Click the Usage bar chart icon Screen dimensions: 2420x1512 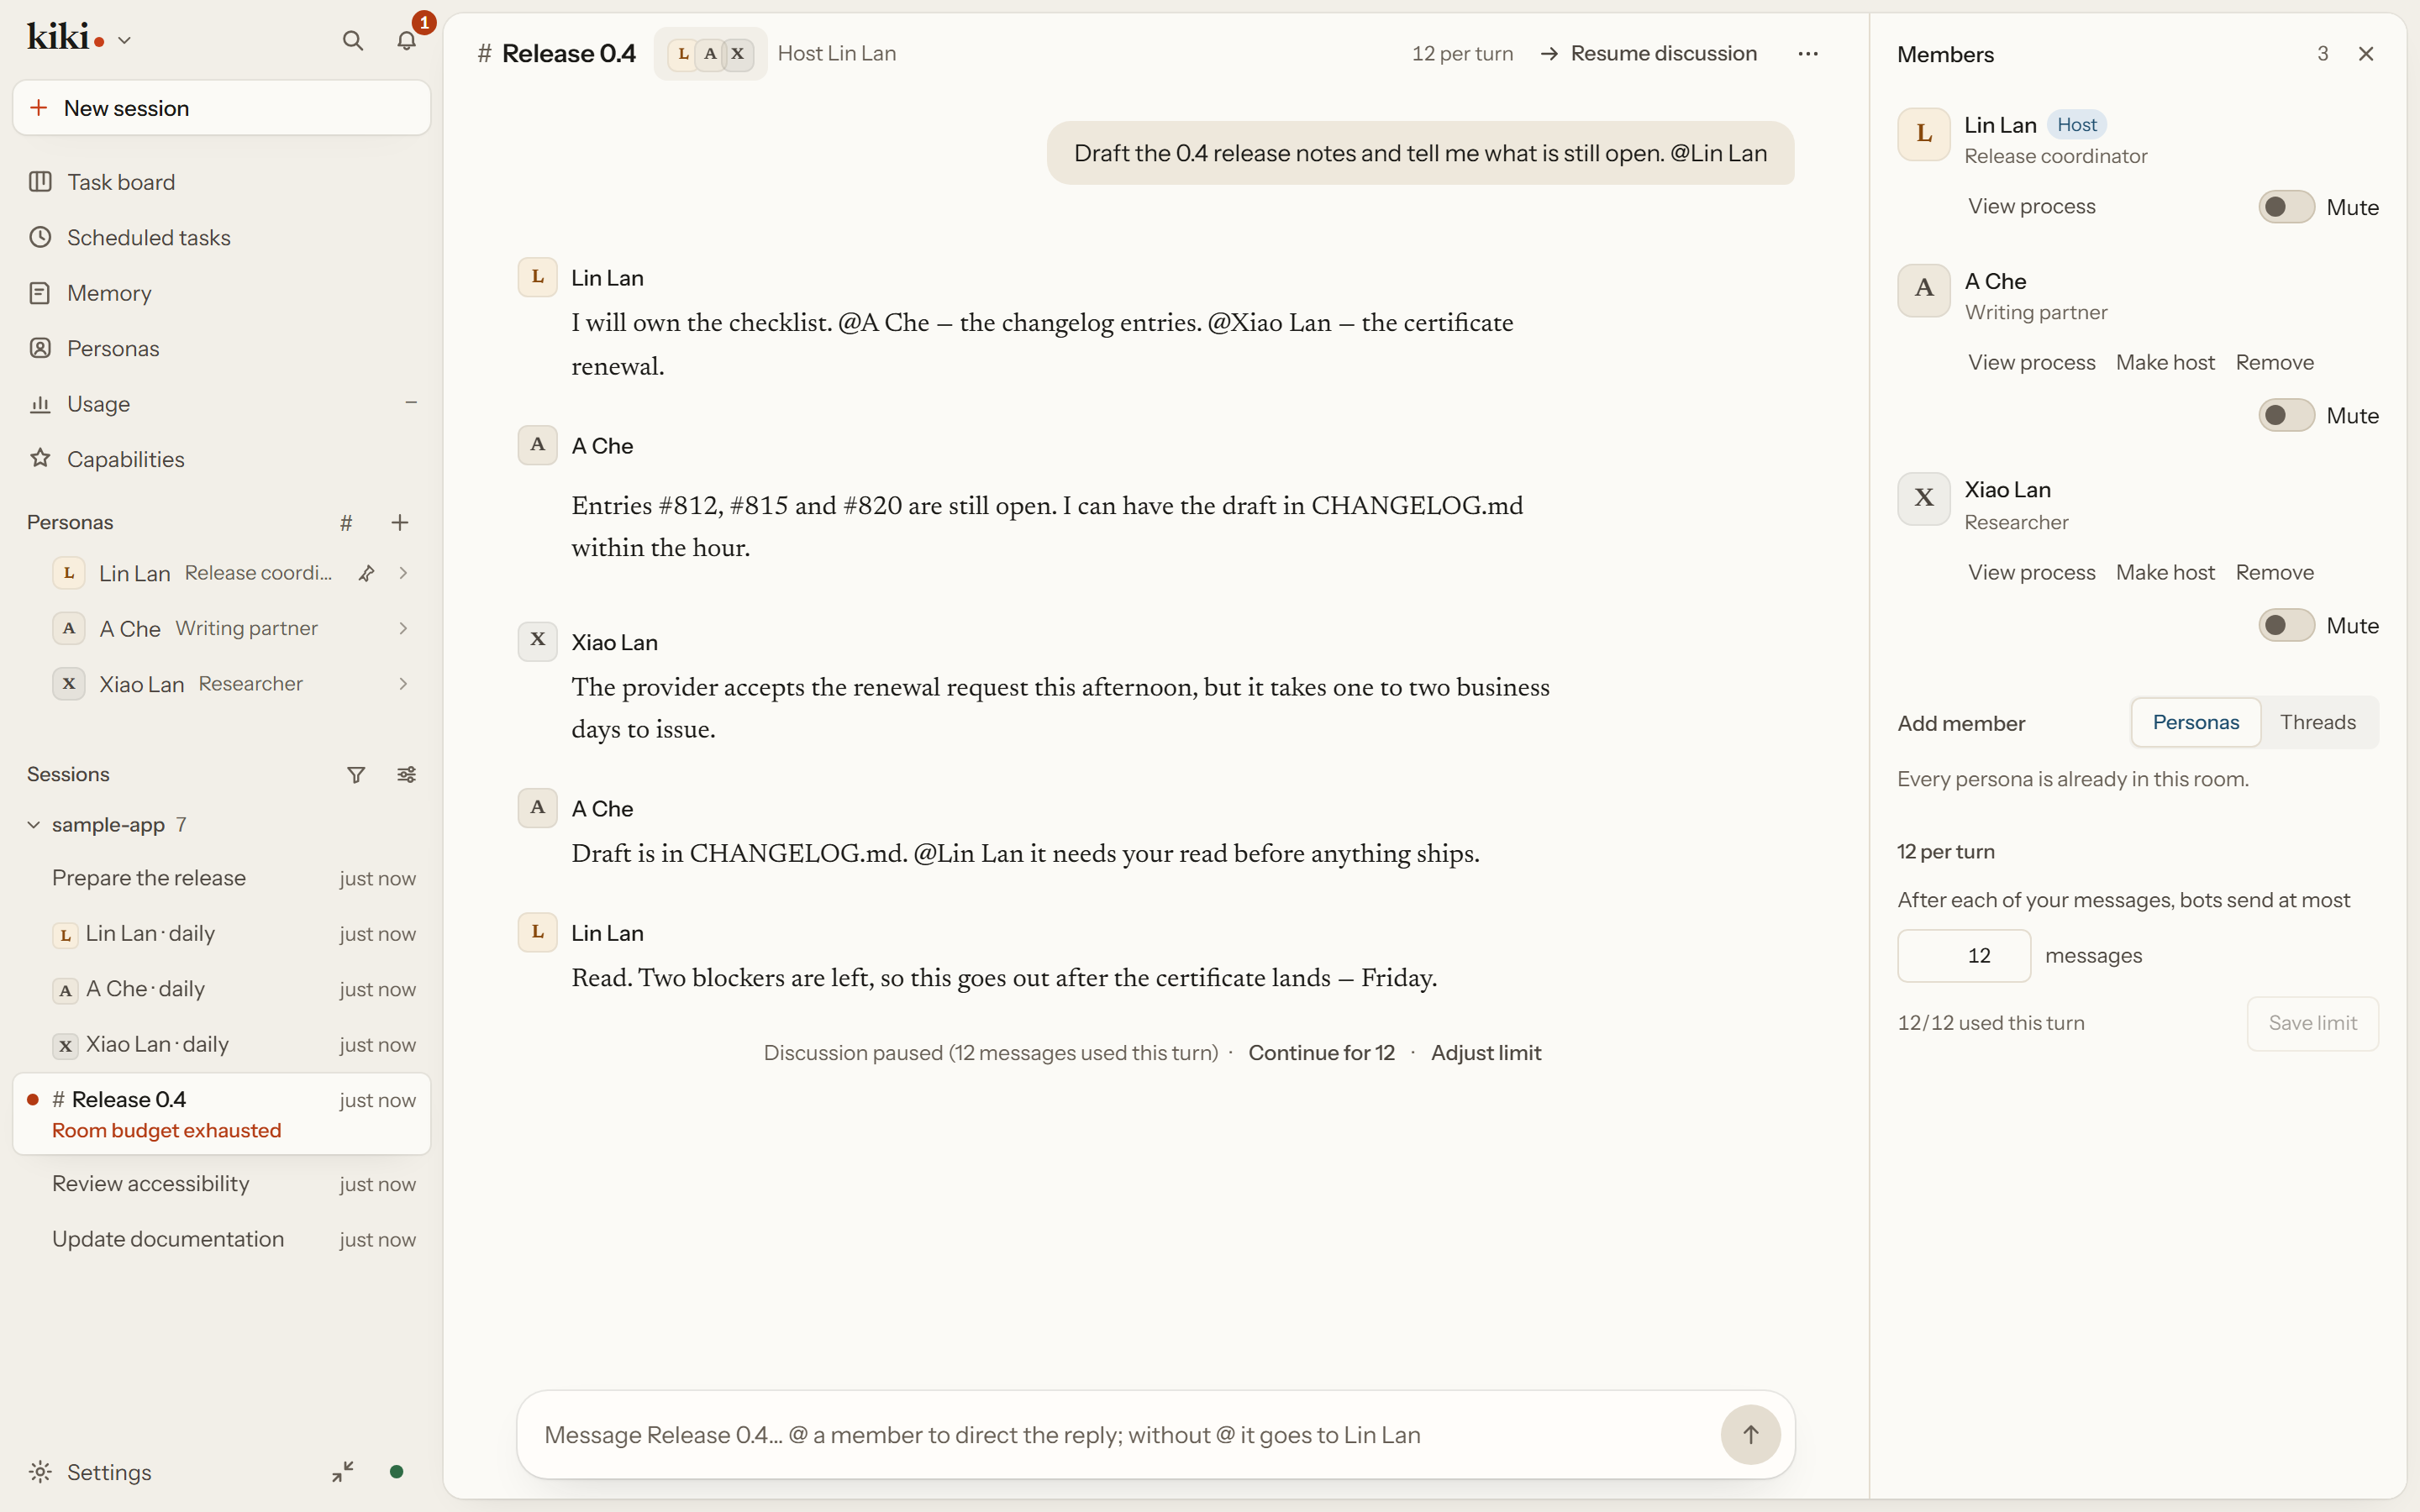(x=40, y=404)
